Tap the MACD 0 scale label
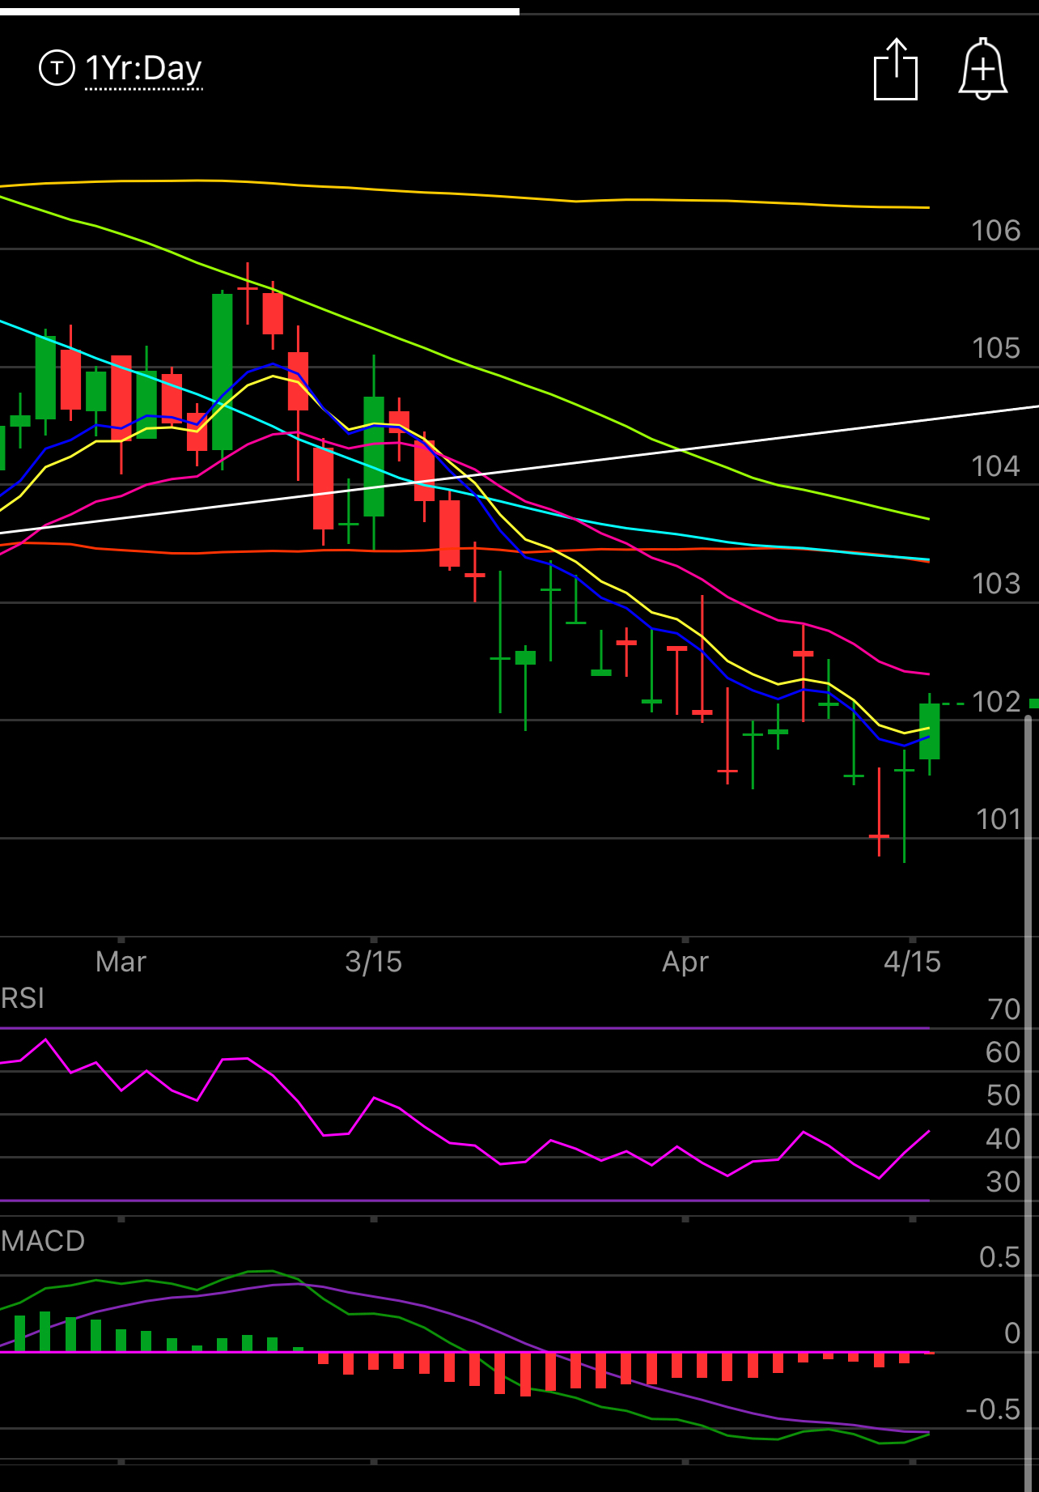This screenshot has height=1492, width=1039. pos(1012,1333)
